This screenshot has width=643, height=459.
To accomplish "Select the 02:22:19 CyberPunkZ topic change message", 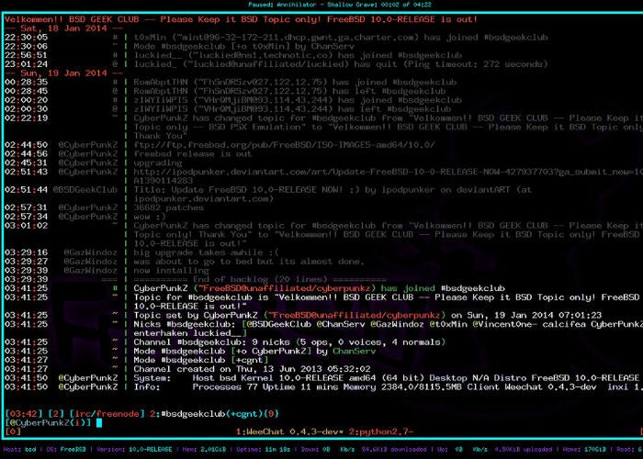I will [388, 127].
